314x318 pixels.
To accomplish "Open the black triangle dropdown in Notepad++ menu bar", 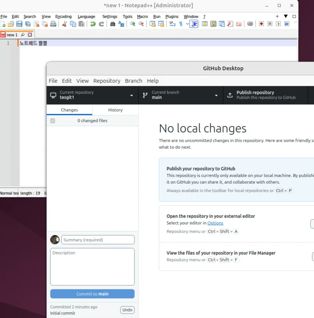I will (286, 16).
